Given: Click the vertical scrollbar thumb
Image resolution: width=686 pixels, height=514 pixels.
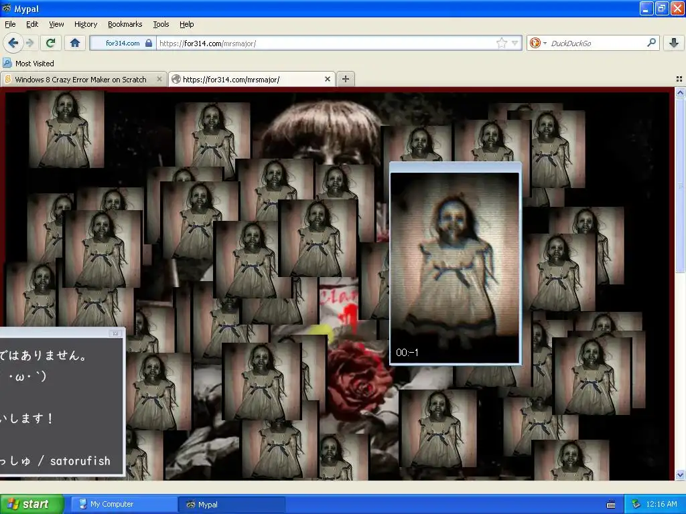Looking at the screenshot, I should point(680,185).
